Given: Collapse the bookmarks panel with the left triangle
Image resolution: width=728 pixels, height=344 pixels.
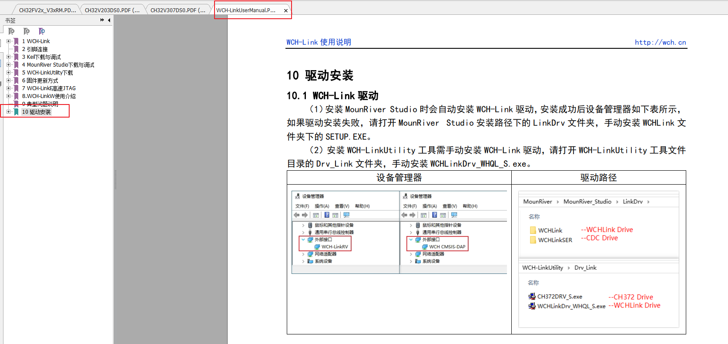Looking at the screenshot, I should [x=109, y=20].
